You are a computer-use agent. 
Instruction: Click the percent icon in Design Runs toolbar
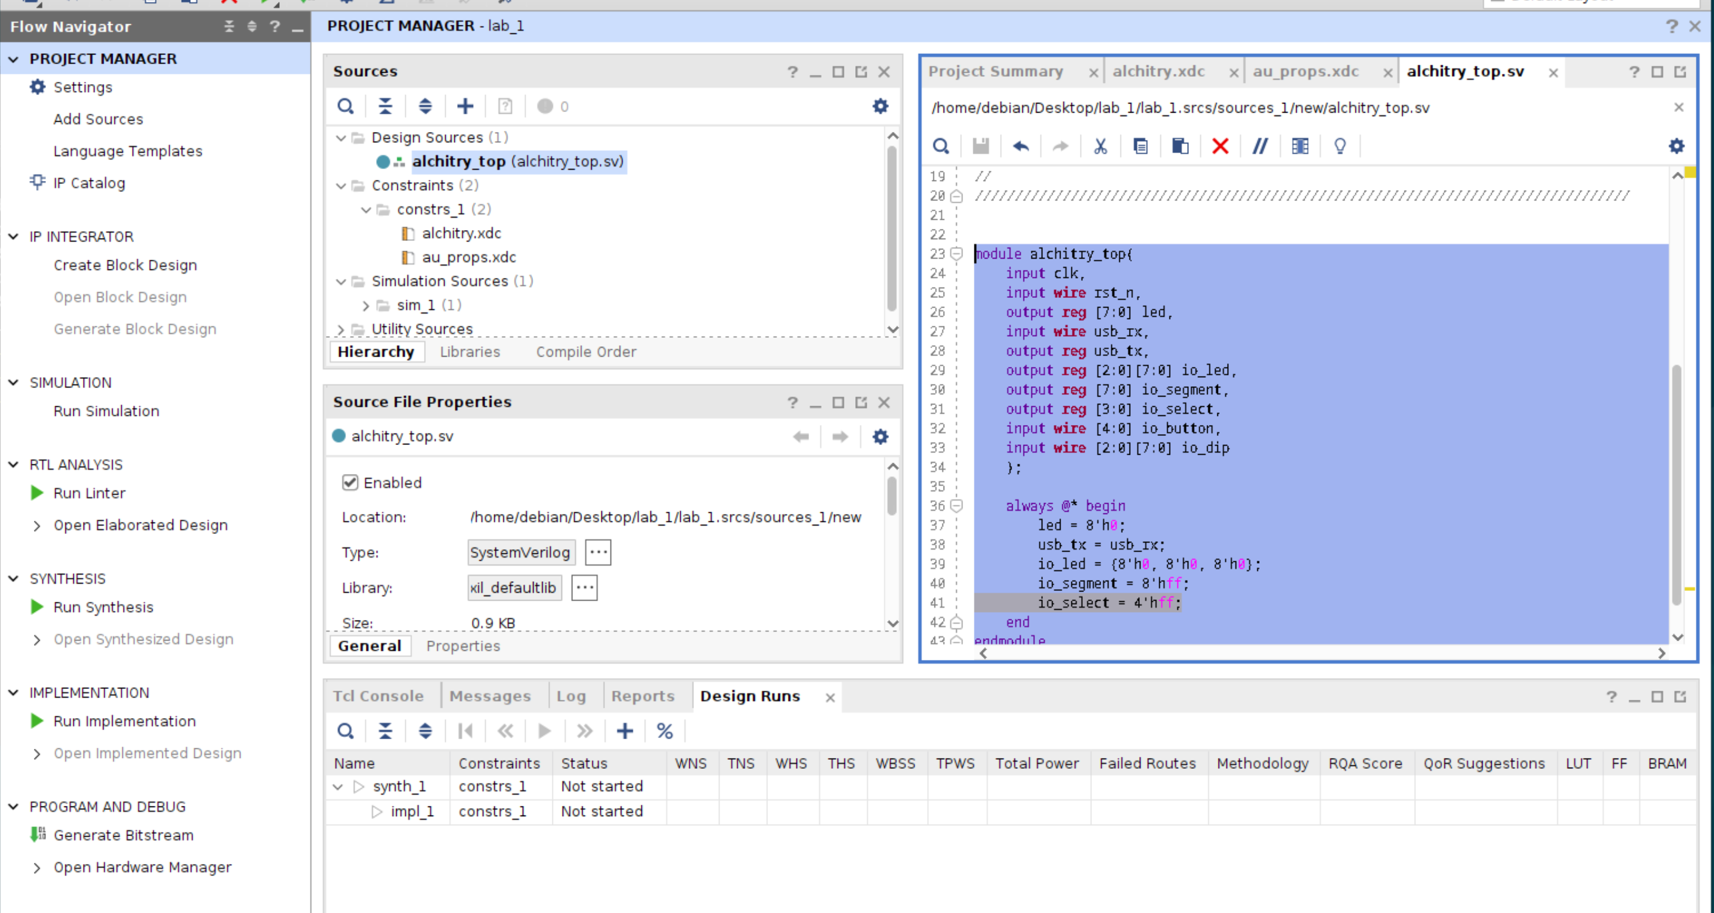[664, 731]
